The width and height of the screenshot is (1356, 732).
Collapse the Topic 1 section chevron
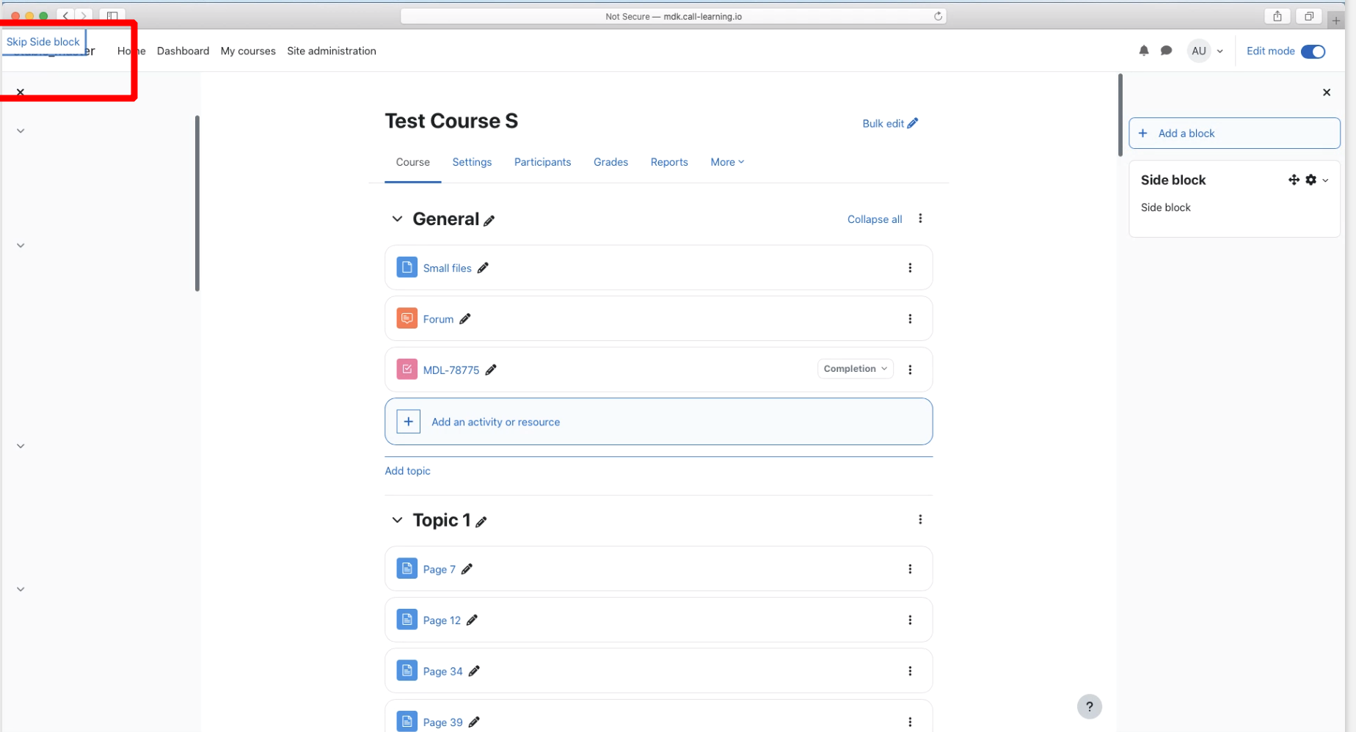tap(397, 520)
